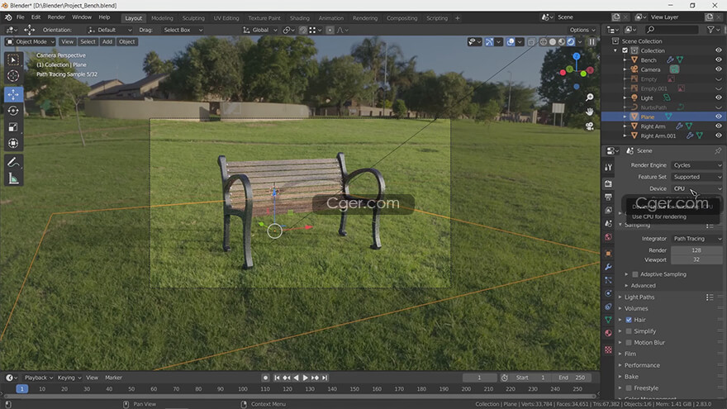Screen dimensions: 727x409
Task: Play animation forward button
Action: [305, 378]
